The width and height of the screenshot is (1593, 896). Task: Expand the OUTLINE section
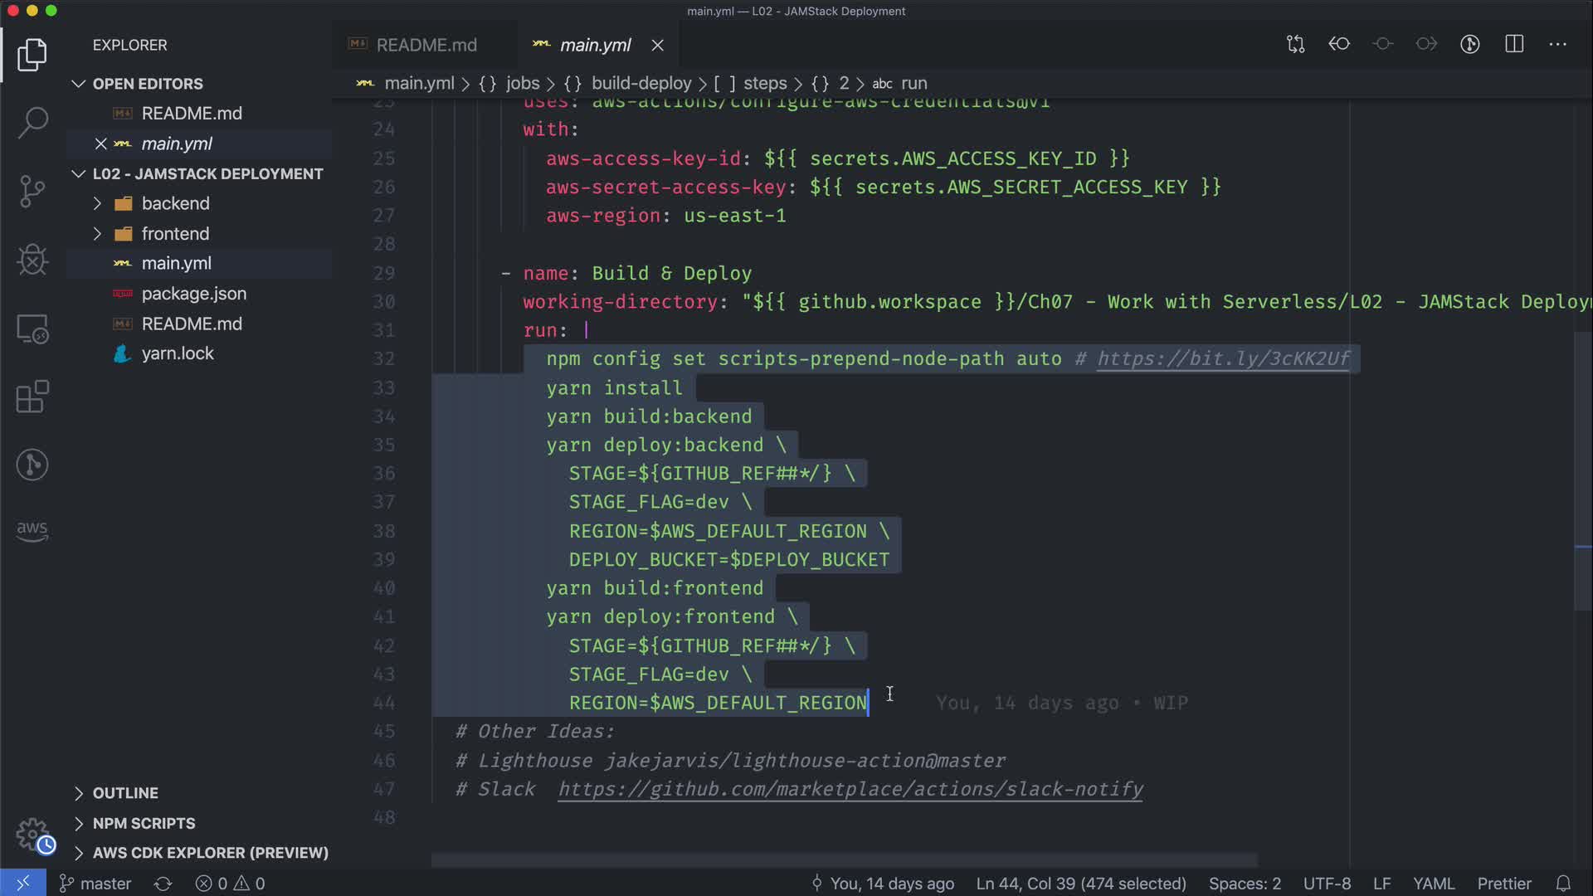[x=124, y=793]
